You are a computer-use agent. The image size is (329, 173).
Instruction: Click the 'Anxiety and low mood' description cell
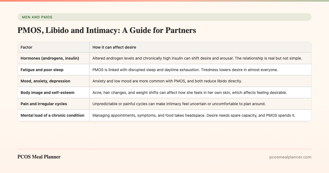tap(200, 81)
